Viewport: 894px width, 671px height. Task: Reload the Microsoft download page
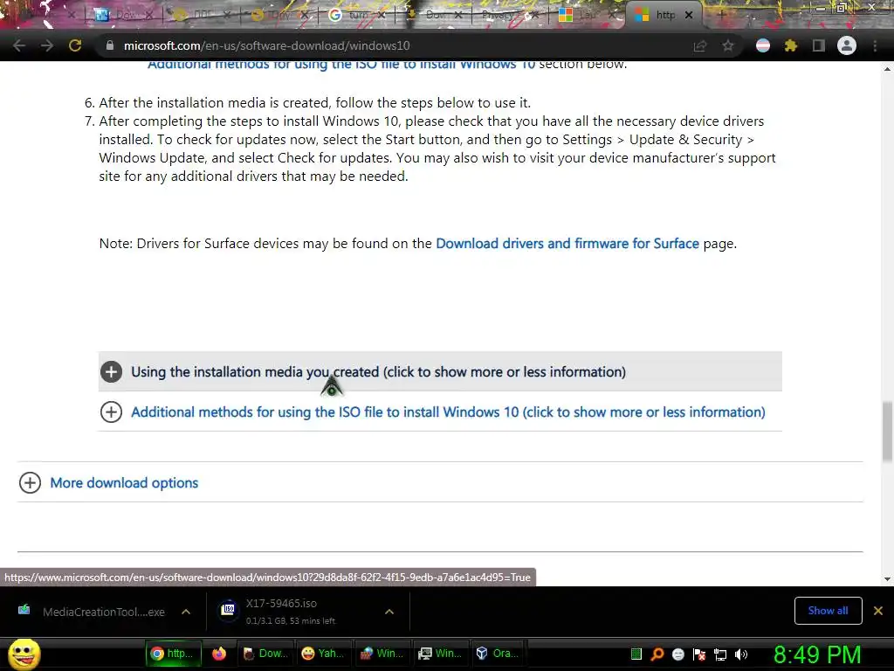click(75, 45)
